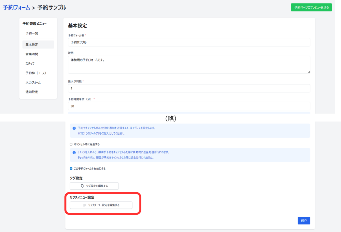Click the 予約ページのプレビューを見る button
341x232 pixels.
coord(311,7)
